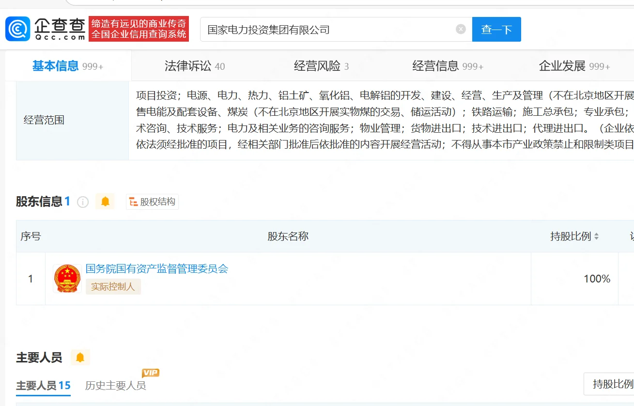Go to the 经营信息 tab
The image size is (634, 406).
coord(448,66)
